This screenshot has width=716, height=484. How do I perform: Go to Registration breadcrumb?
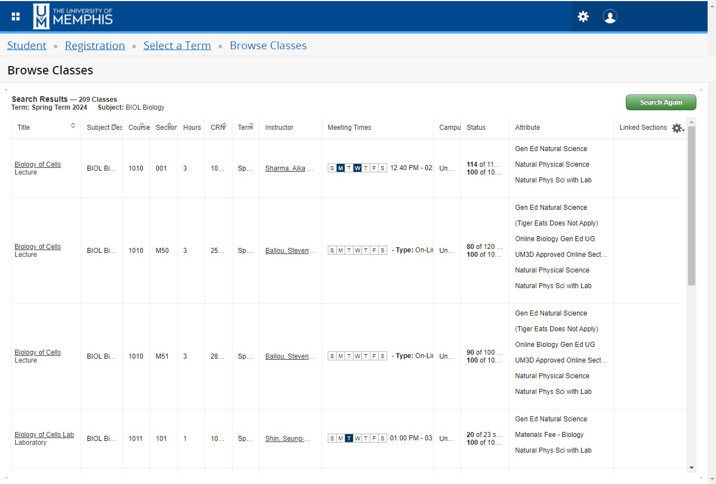95,46
